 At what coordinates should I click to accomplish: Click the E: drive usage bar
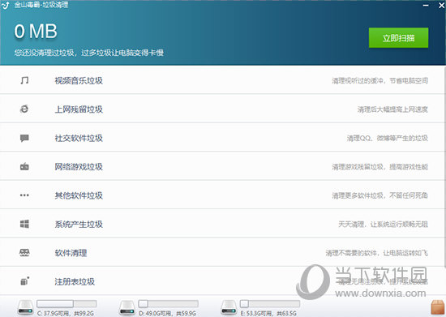(270, 304)
